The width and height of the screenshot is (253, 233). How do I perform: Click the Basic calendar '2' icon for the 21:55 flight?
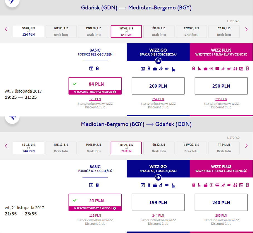[x=91, y=185]
